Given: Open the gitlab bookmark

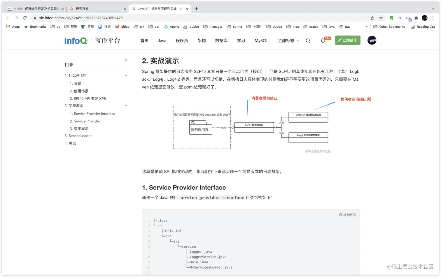Looking at the screenshot, I should point(122,27).
